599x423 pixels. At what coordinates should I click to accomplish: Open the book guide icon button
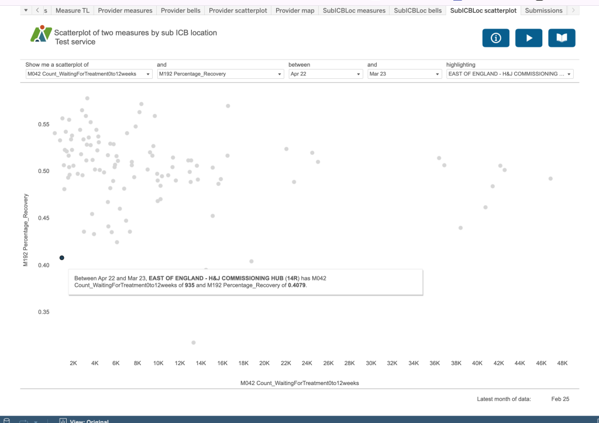pos(562,38)
